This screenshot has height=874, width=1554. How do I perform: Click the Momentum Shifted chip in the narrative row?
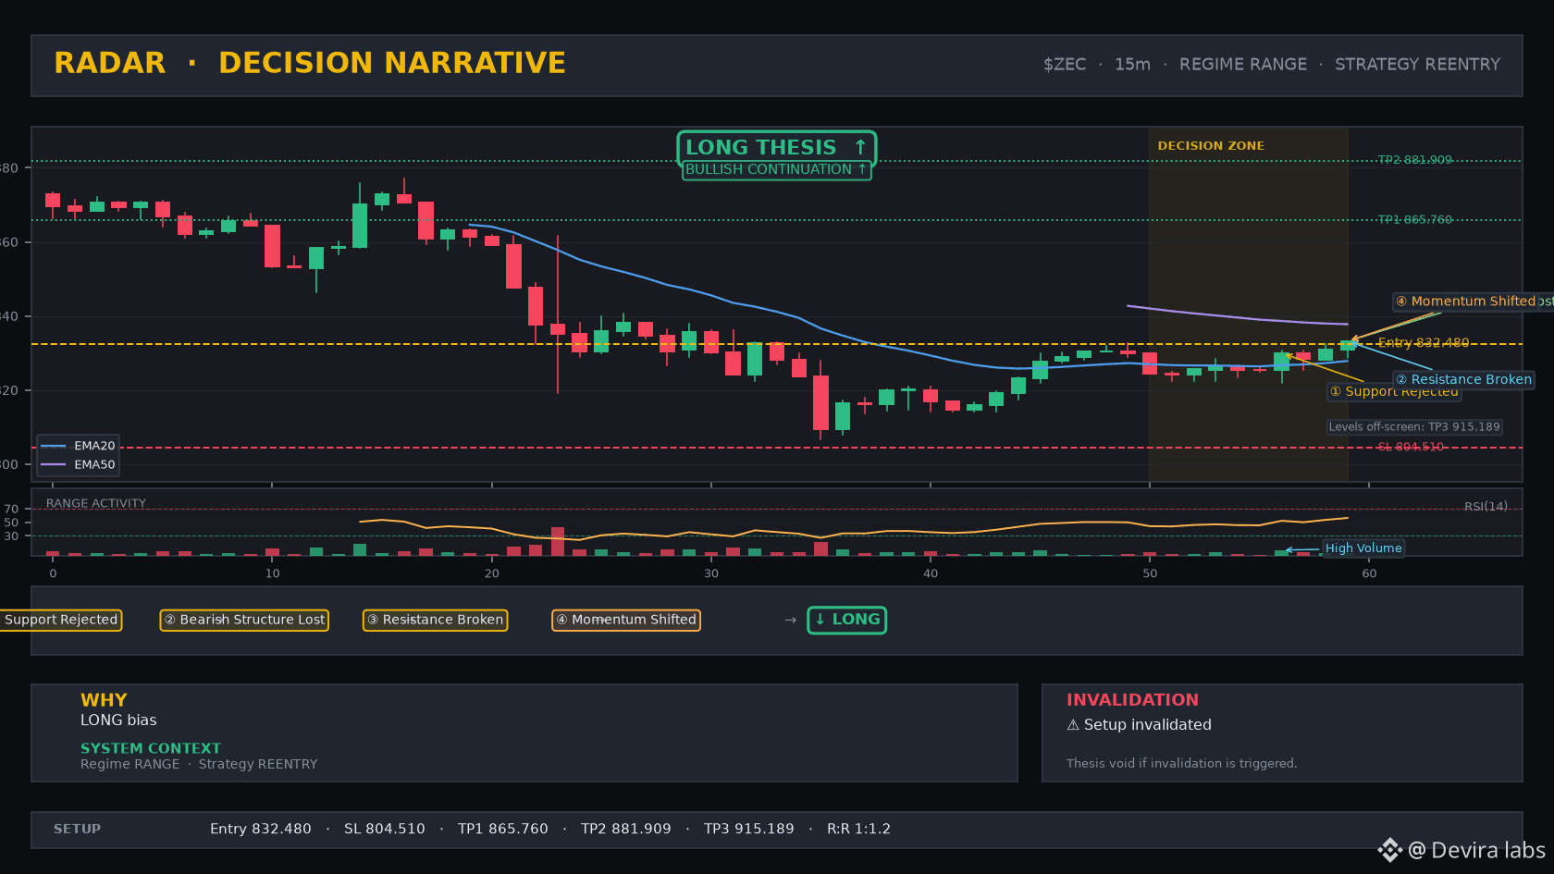(x=626, y=620)
